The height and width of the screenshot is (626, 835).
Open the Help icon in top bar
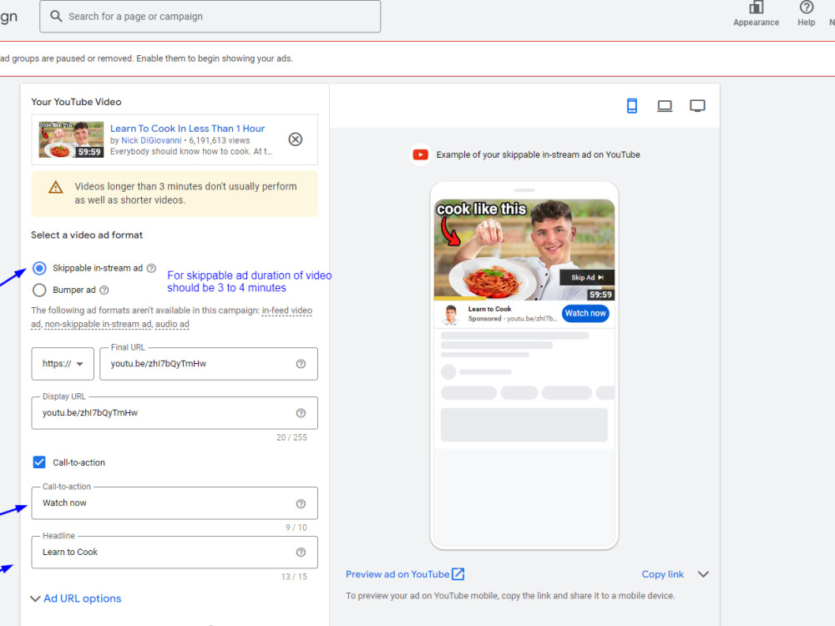point(807,8)
